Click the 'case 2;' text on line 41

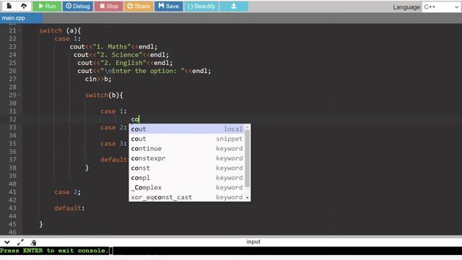67,192
